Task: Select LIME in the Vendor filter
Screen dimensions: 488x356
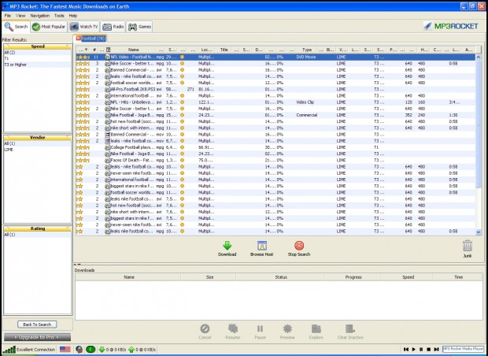Action: pos(37,150)
